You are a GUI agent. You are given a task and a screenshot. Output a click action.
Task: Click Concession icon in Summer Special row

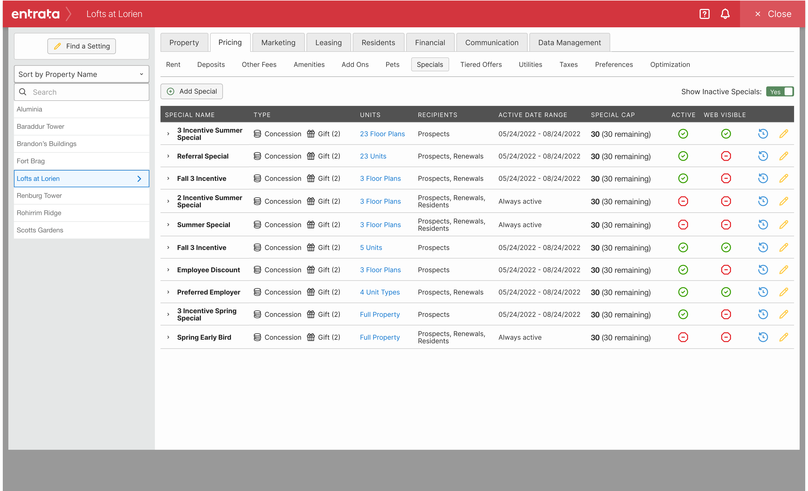(257, 225)
